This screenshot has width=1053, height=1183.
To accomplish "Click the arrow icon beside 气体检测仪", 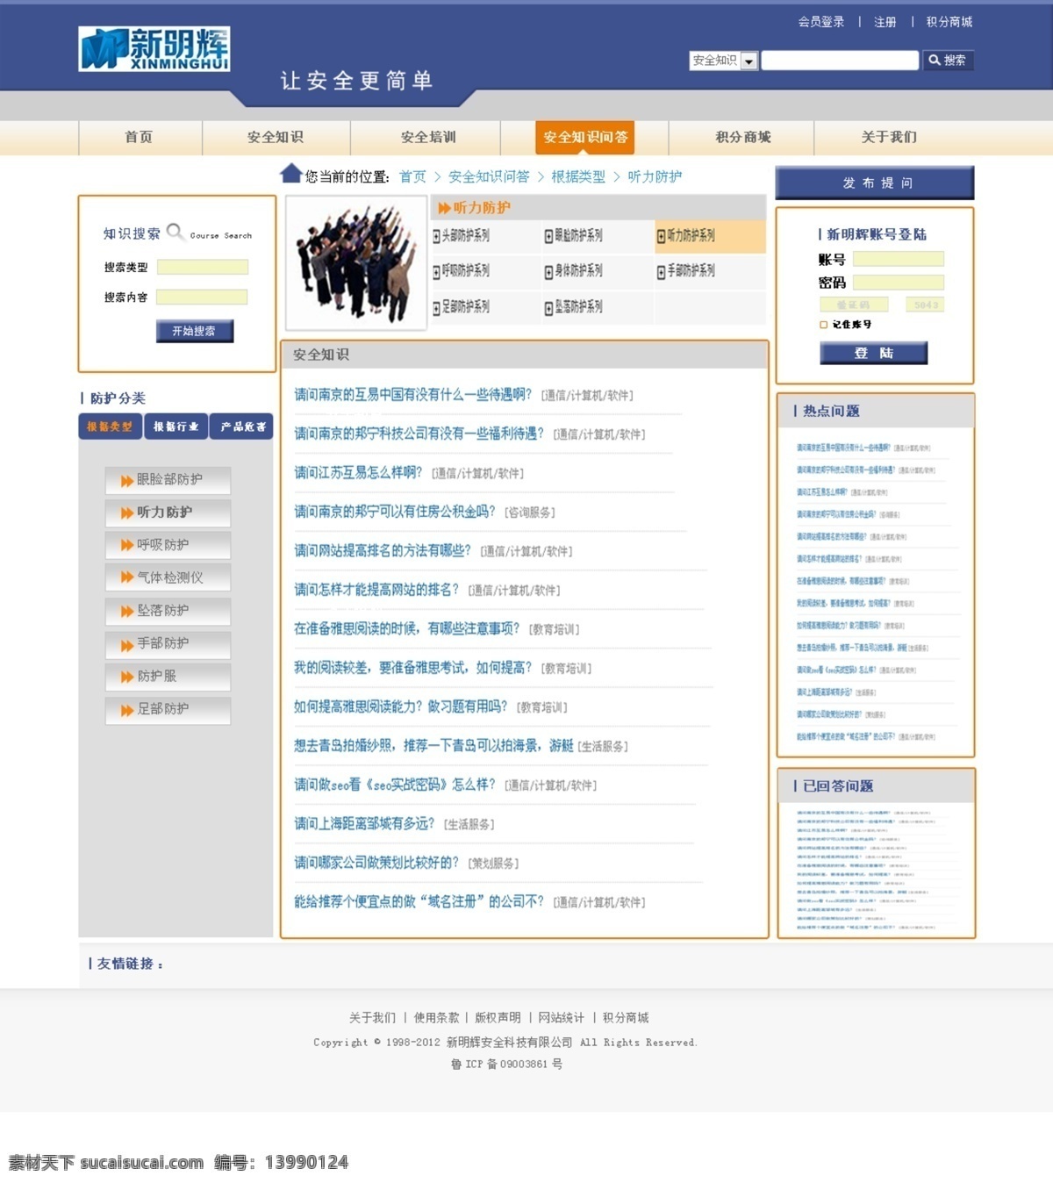I will (x=127, y=578).
